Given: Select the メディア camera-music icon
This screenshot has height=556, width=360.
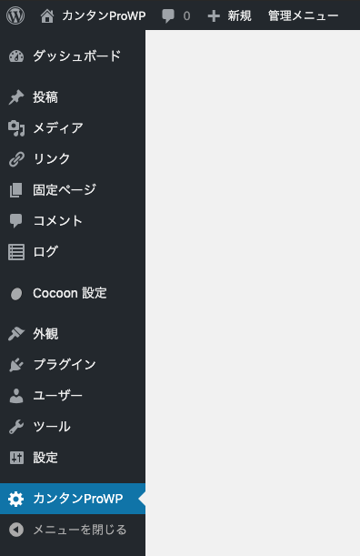Looking at the screenshot, I should (16, 128).
